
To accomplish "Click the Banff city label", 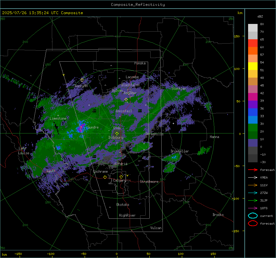I will tap(51, 171).
